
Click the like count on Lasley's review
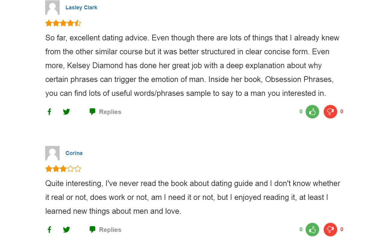pos(301,112)
